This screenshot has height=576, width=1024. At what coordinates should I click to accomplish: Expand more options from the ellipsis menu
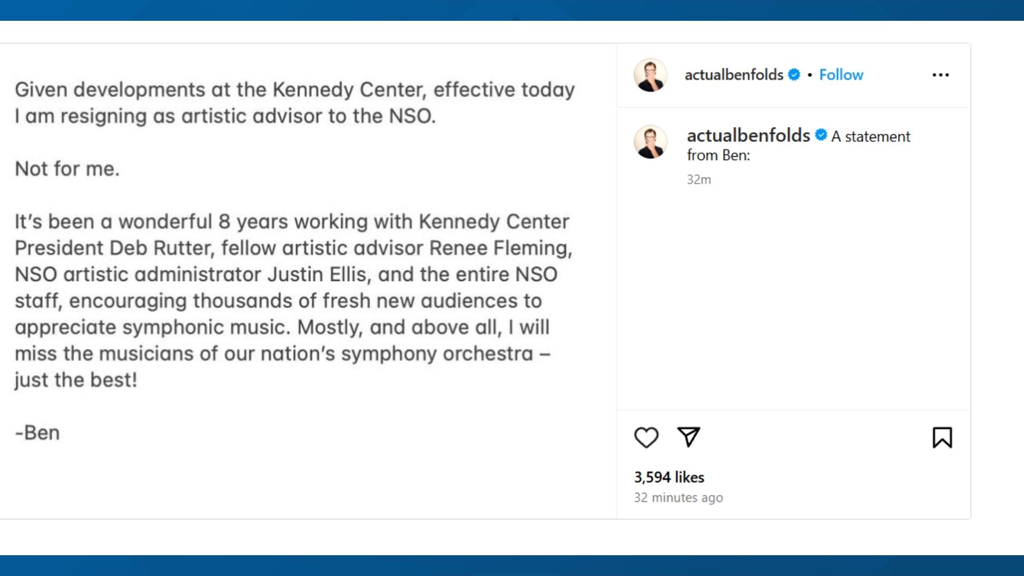pyautogui.click(x=941, y=75)
